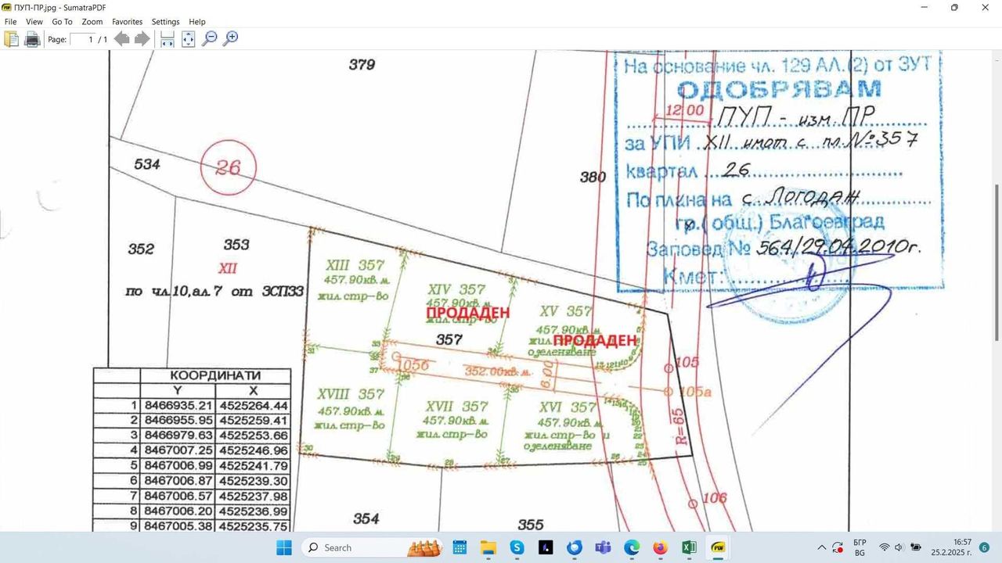Click the sync status tray icon

pos(838,547)
